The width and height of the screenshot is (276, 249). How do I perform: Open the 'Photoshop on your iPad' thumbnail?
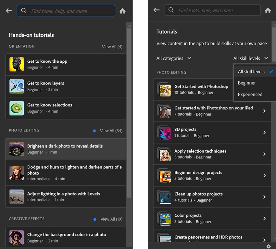click(x=164, y=111)
